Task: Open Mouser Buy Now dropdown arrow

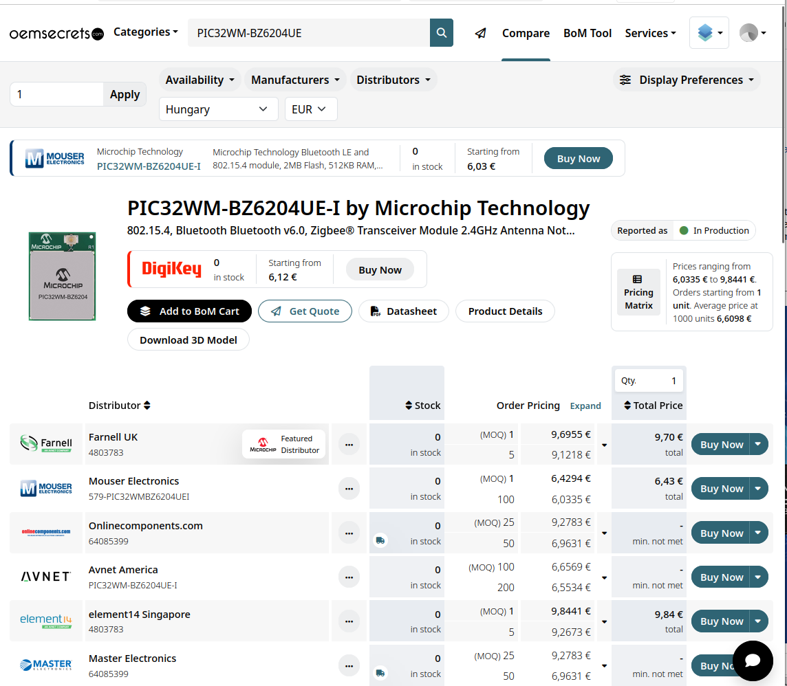Action: coord(758,489)
